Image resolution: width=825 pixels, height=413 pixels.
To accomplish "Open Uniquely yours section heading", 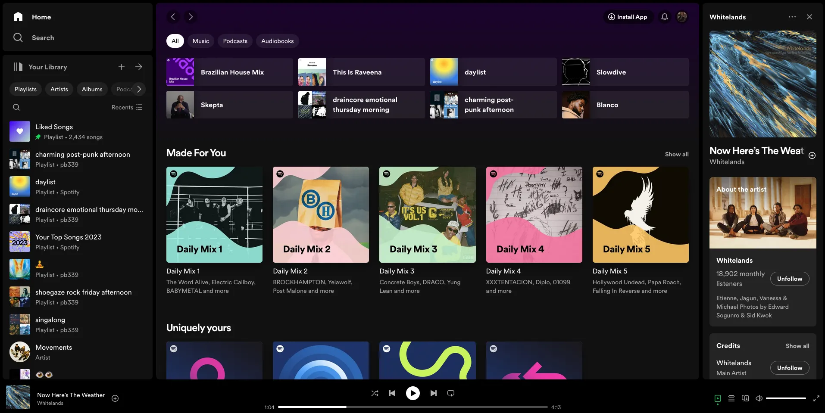I will coord(199,328).
